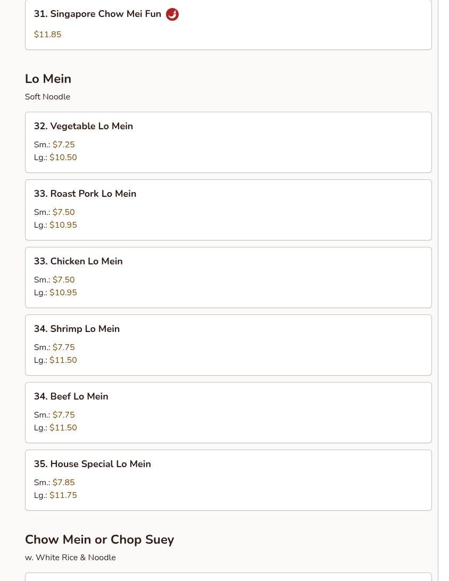Select the large $10.95 Roast Pork Lo Mein price
This screenshot has height=581, width=449.
[63, 225]
